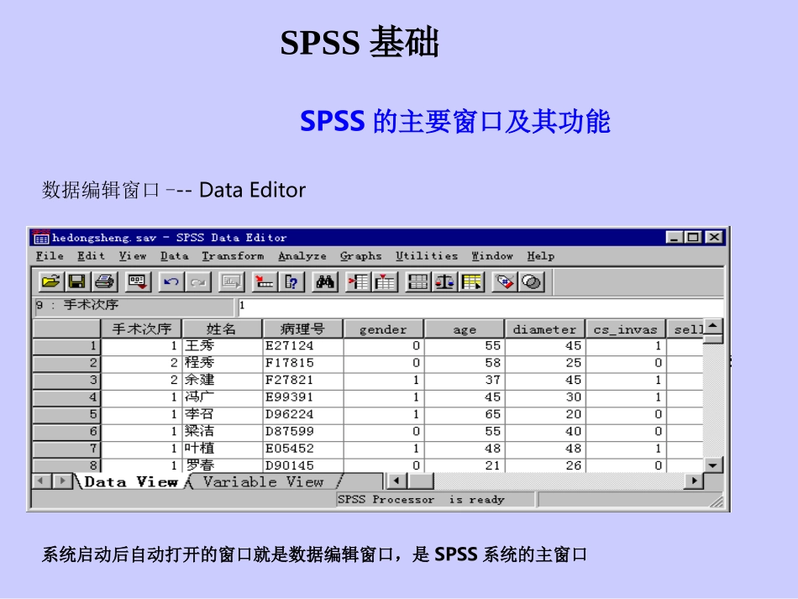The image size is (798, 599).
Task: Select the age column header
Action: tap(465, 329)
